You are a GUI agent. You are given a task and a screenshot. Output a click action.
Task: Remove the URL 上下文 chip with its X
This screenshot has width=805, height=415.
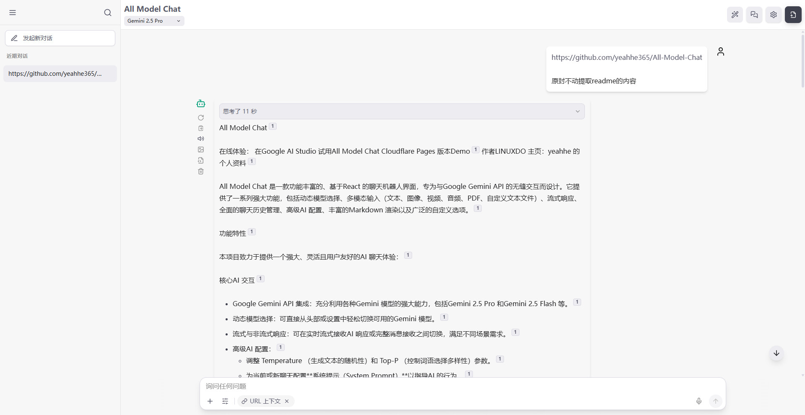tap(287, 401)
